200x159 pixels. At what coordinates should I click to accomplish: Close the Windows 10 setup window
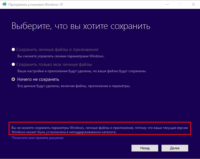tap(193, 4)
